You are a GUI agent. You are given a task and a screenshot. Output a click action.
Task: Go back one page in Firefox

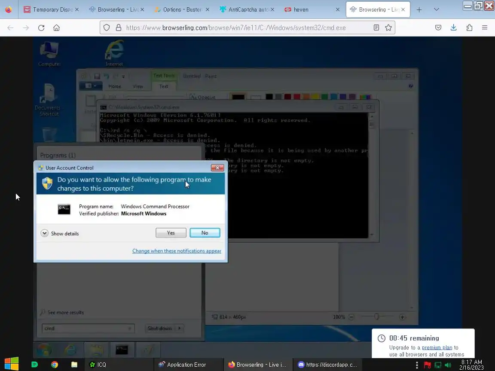[10, 28]
